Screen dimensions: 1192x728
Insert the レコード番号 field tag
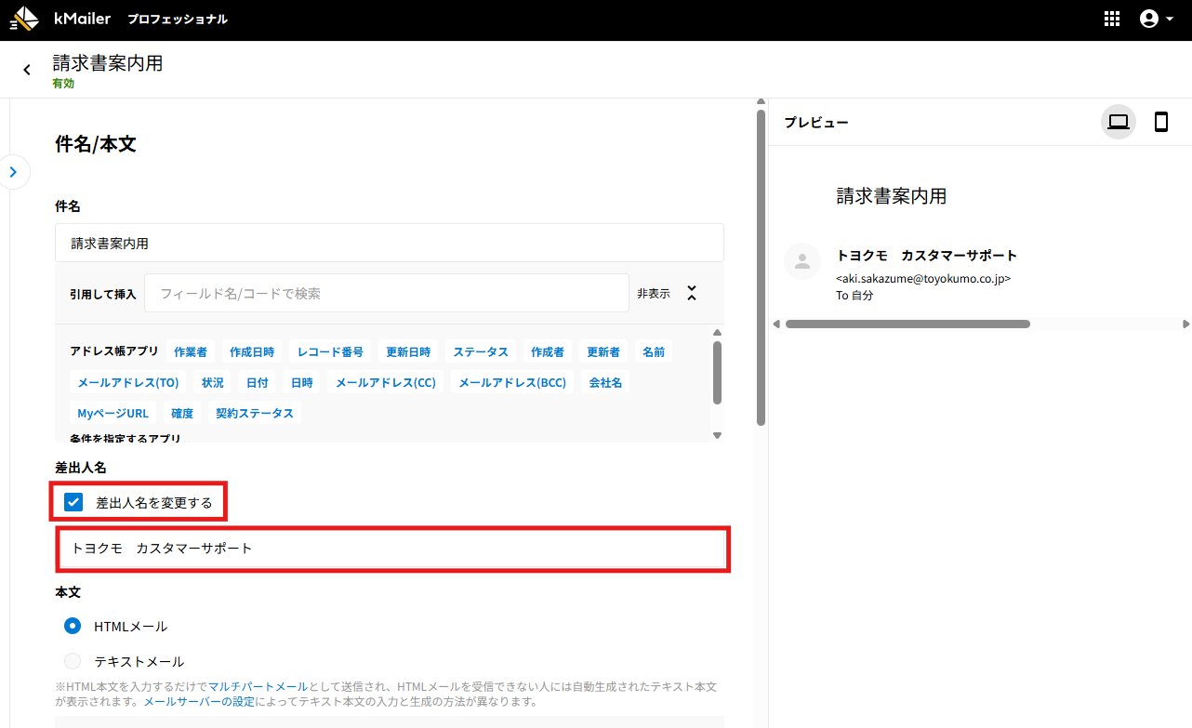click(330, 351)
